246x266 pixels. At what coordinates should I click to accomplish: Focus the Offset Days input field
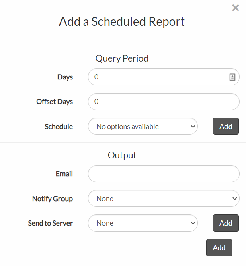[164, 102]
